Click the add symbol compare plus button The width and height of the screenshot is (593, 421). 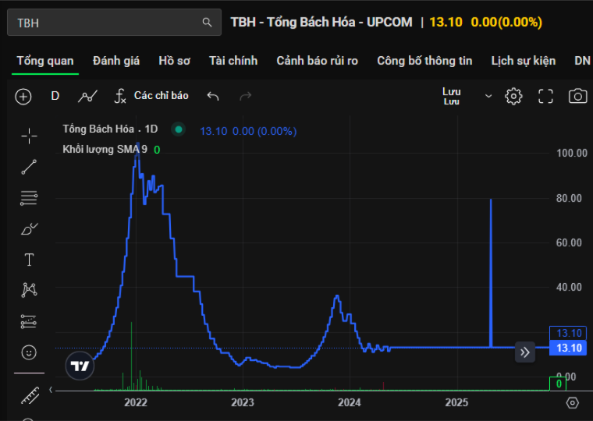point(23,96)
